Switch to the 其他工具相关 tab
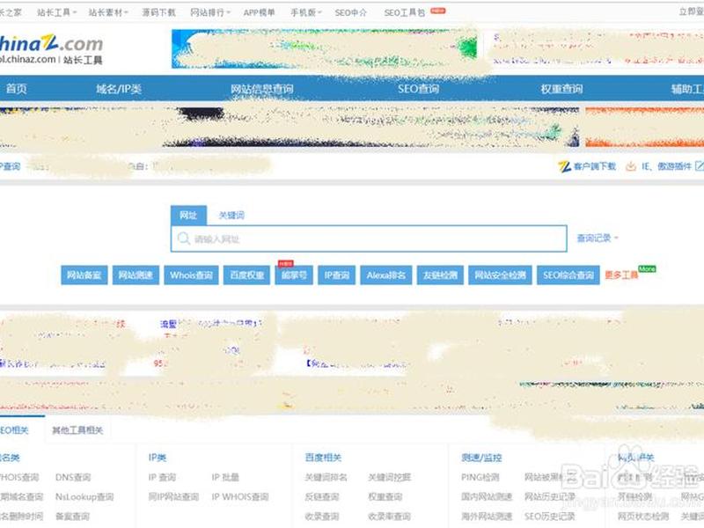Image resolution: width=704 pixels, height=528 pixels. pyautogui.click(x=77, y=430)
